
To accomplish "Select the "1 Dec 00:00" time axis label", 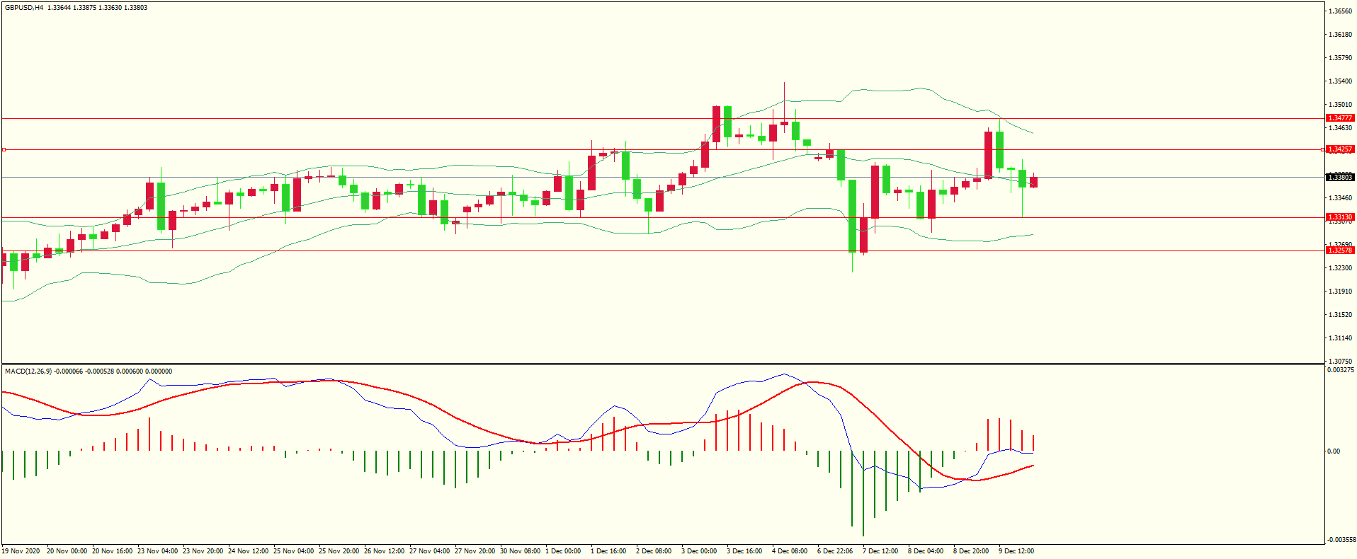I will click(565, 551).
